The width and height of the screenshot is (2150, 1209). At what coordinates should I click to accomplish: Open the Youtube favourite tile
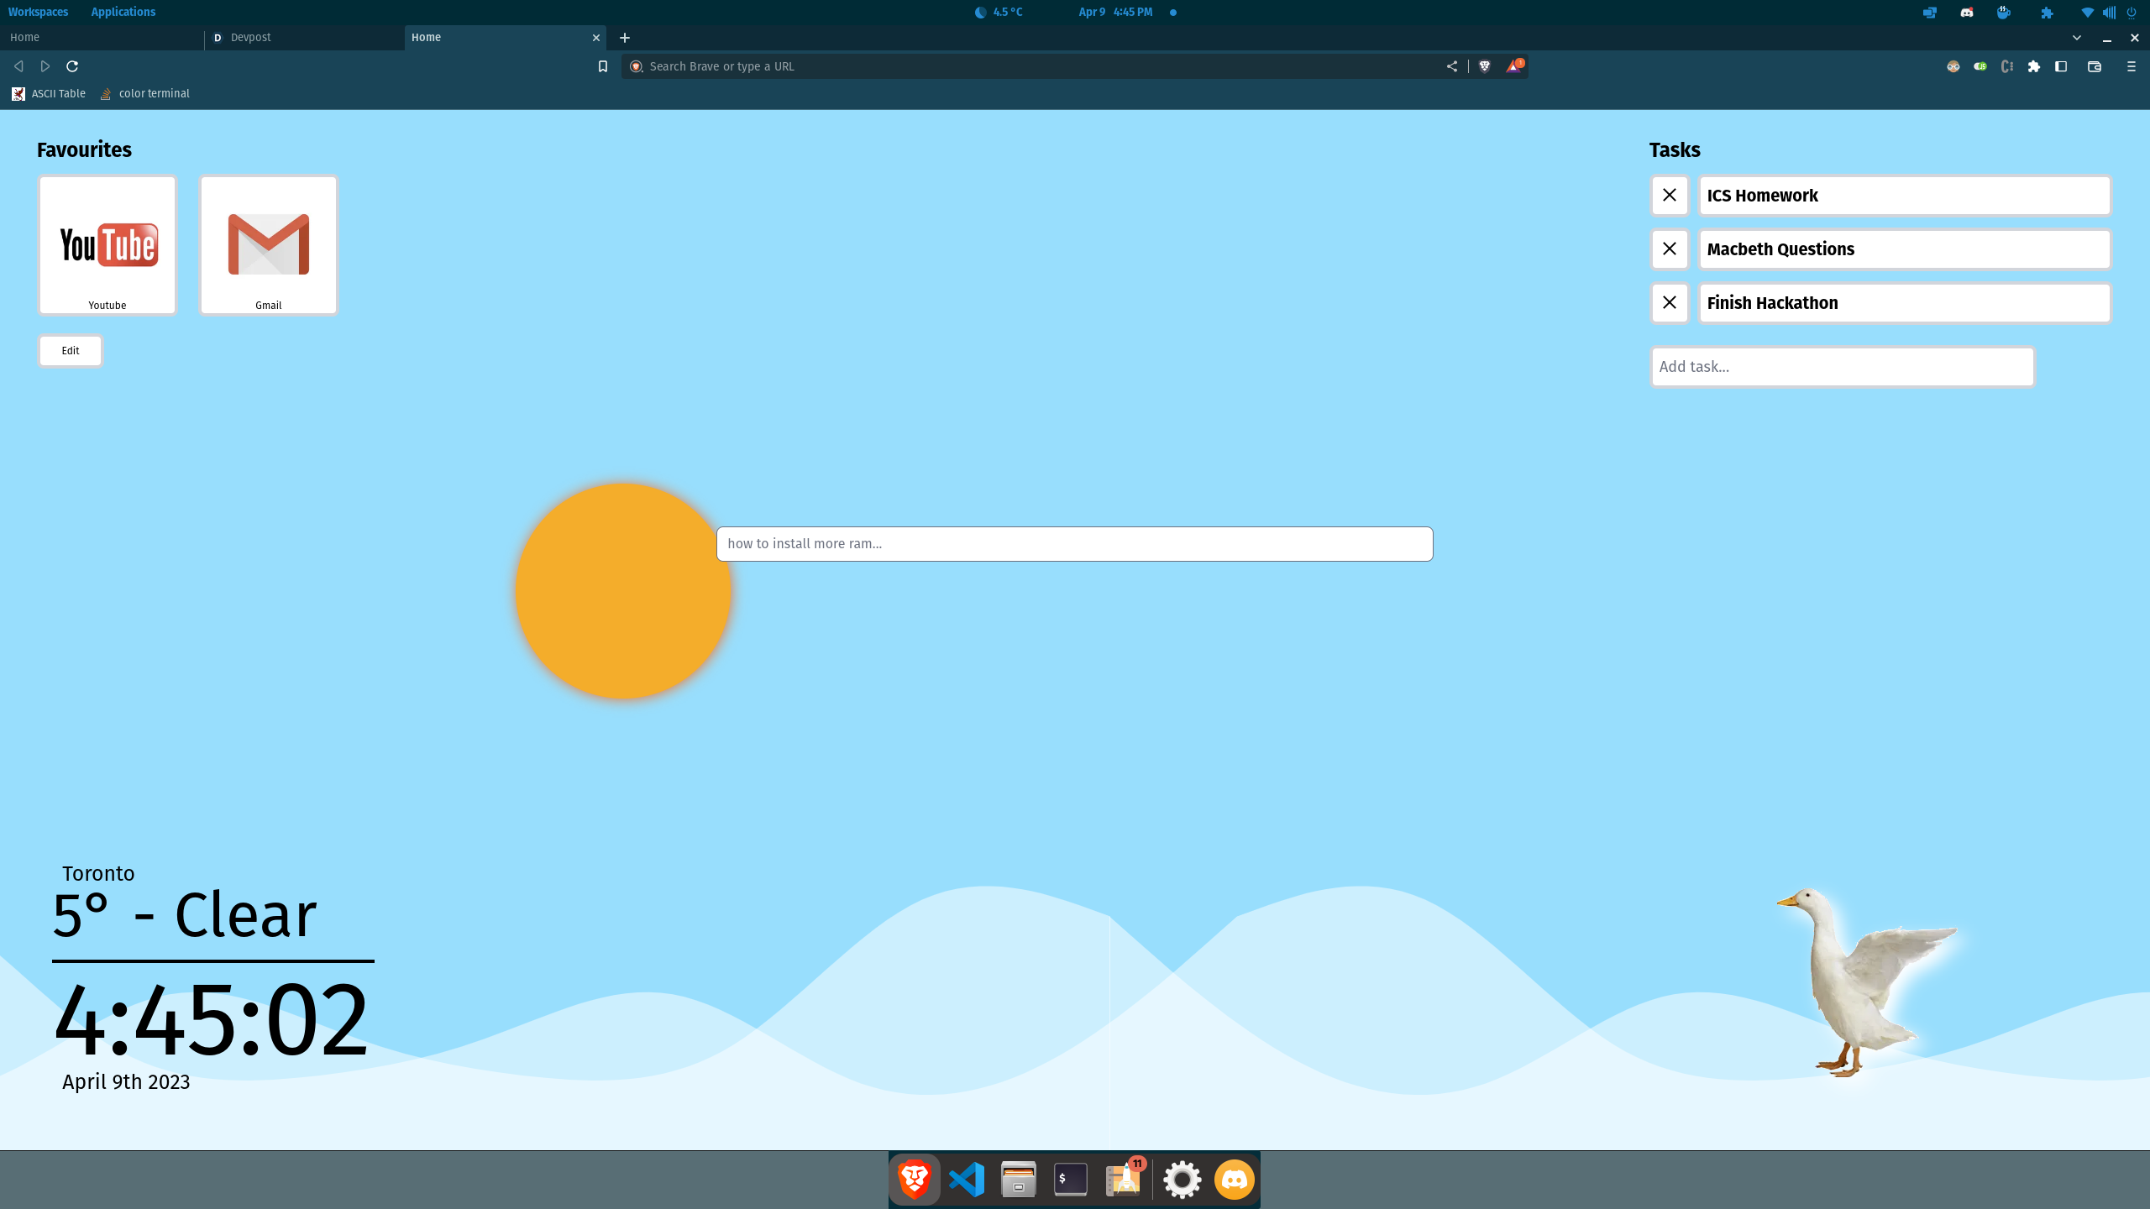click(x=107, y=245)
